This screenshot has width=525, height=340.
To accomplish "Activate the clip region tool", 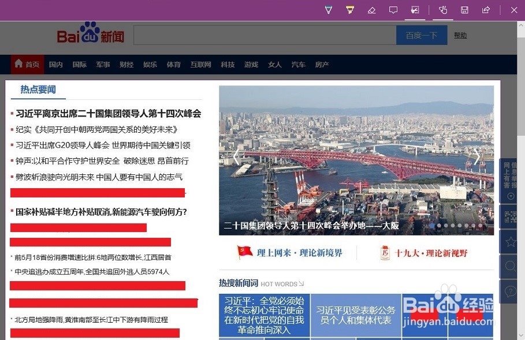I will point(415,10).
